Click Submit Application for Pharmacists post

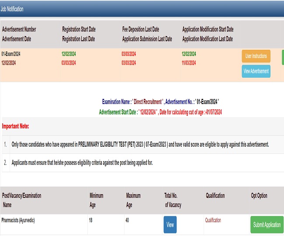point(267,225)
